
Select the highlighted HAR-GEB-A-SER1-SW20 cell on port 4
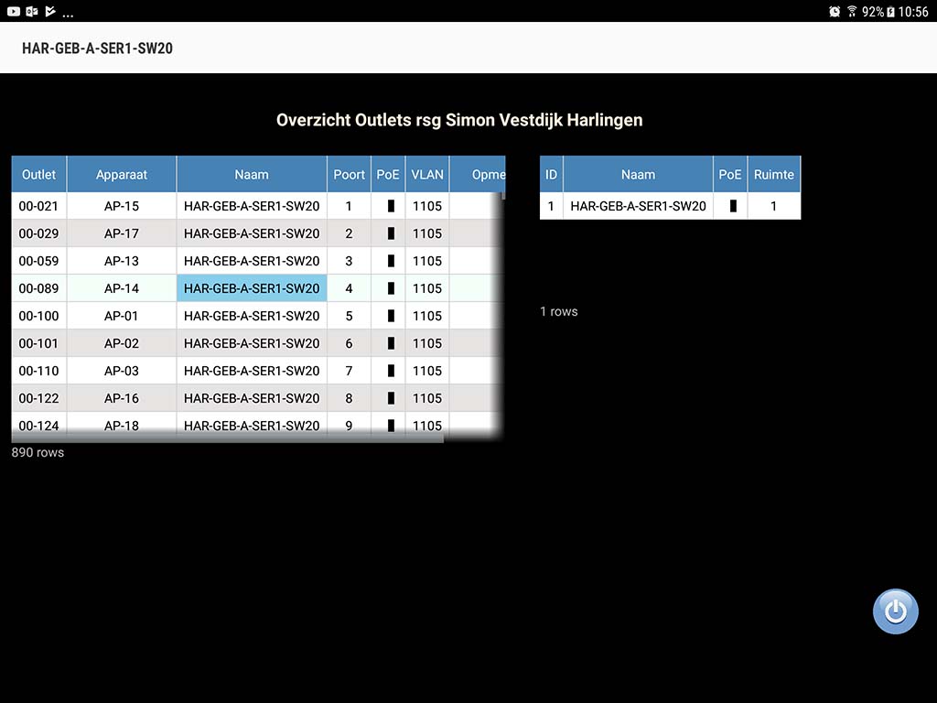(x=252, y=288)
